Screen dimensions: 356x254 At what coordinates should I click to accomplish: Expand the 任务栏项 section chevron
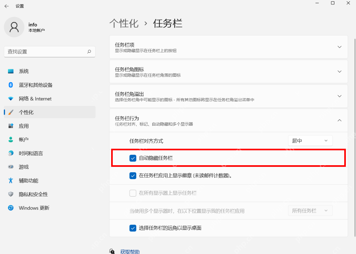tap(339, 47)
